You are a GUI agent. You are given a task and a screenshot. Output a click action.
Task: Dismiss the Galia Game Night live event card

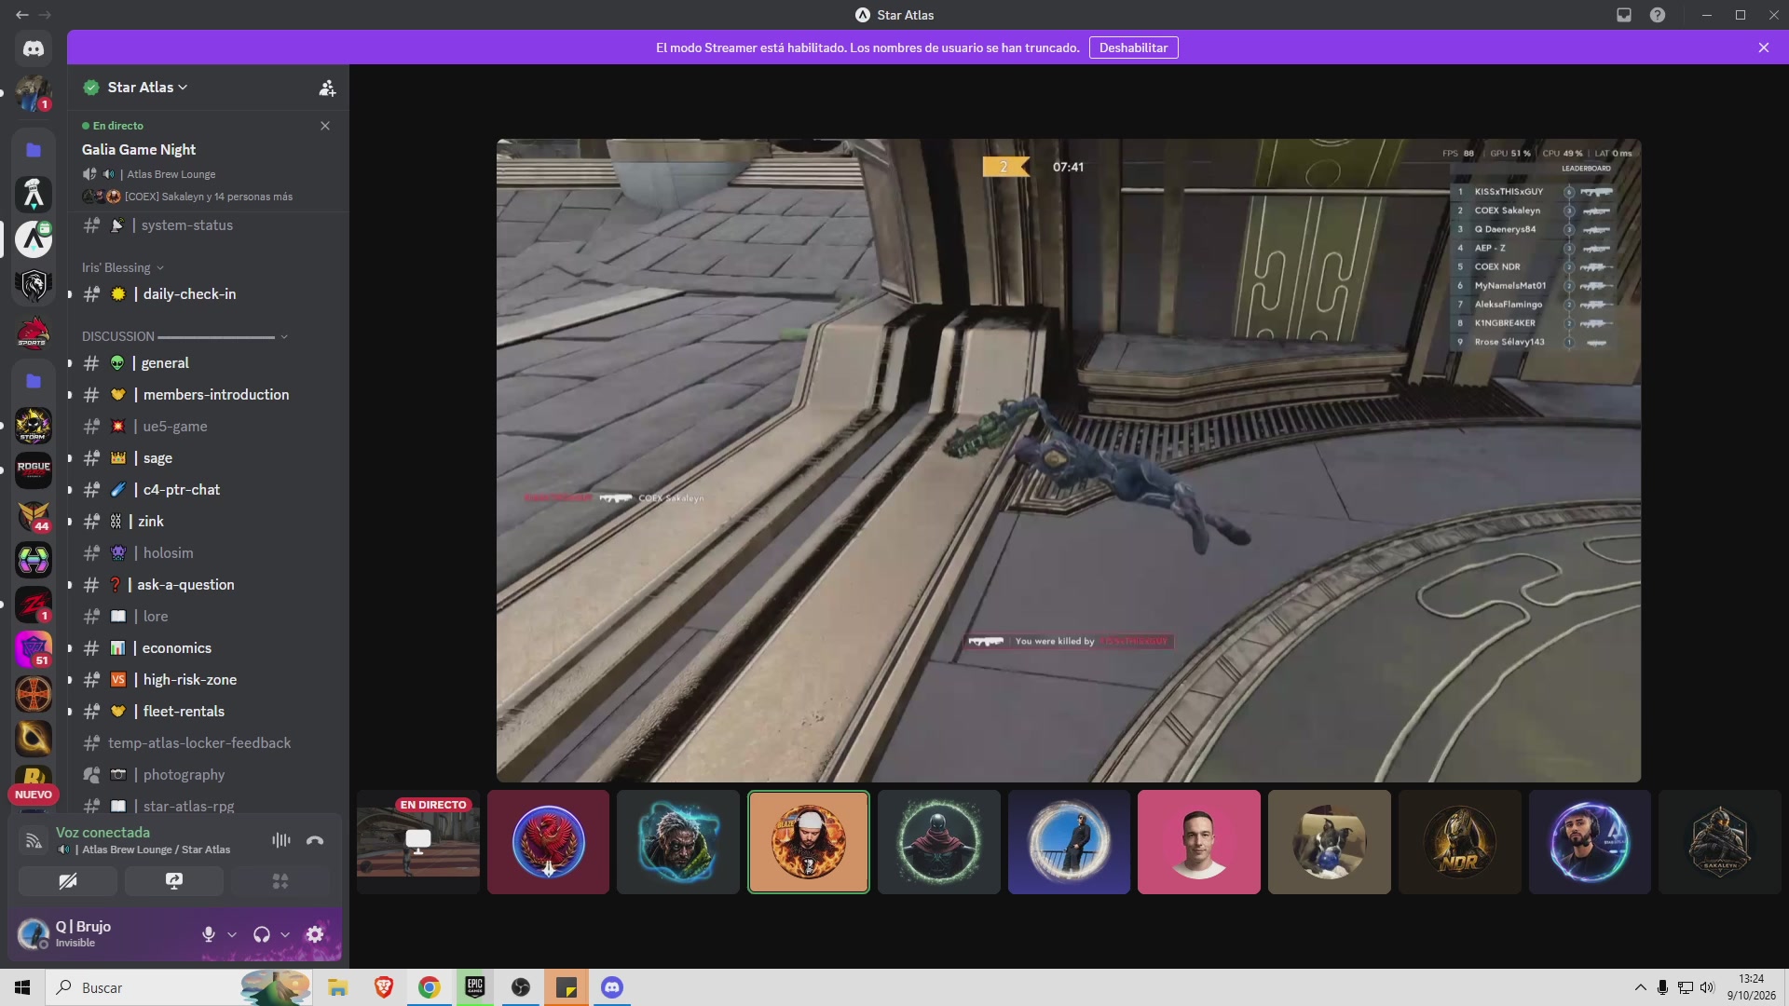point(325,126)
